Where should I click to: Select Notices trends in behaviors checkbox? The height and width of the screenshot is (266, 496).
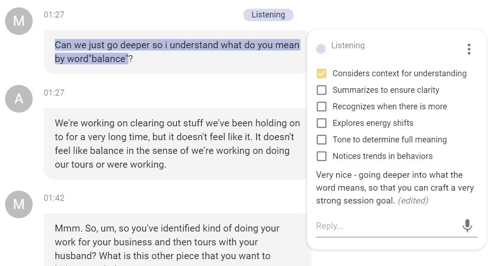tap(322, 156)
